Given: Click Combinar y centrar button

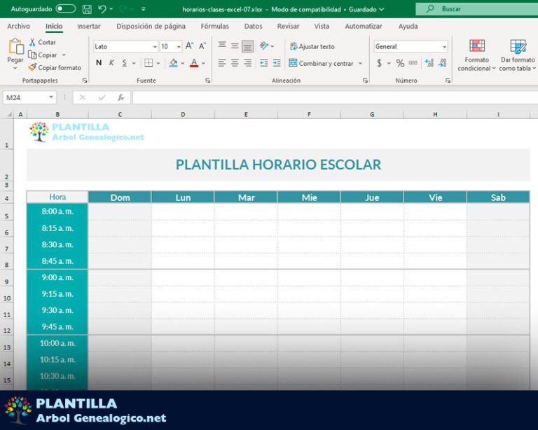Looking at the screenshot, I should [321, 63].
